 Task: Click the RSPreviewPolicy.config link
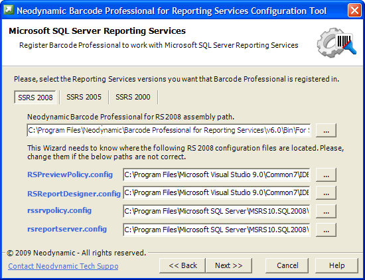coord(70,175)
